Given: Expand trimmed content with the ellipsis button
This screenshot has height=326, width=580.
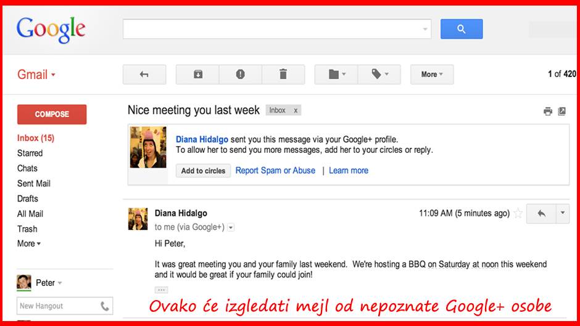Looking at the screenshot, I should pyautogui.click(x=161, y=290).
